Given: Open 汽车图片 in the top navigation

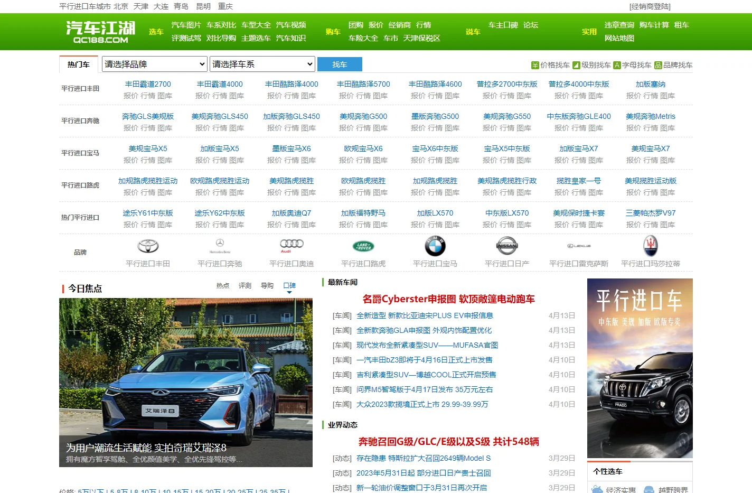Looking at the screenshot, I should 186,25.
